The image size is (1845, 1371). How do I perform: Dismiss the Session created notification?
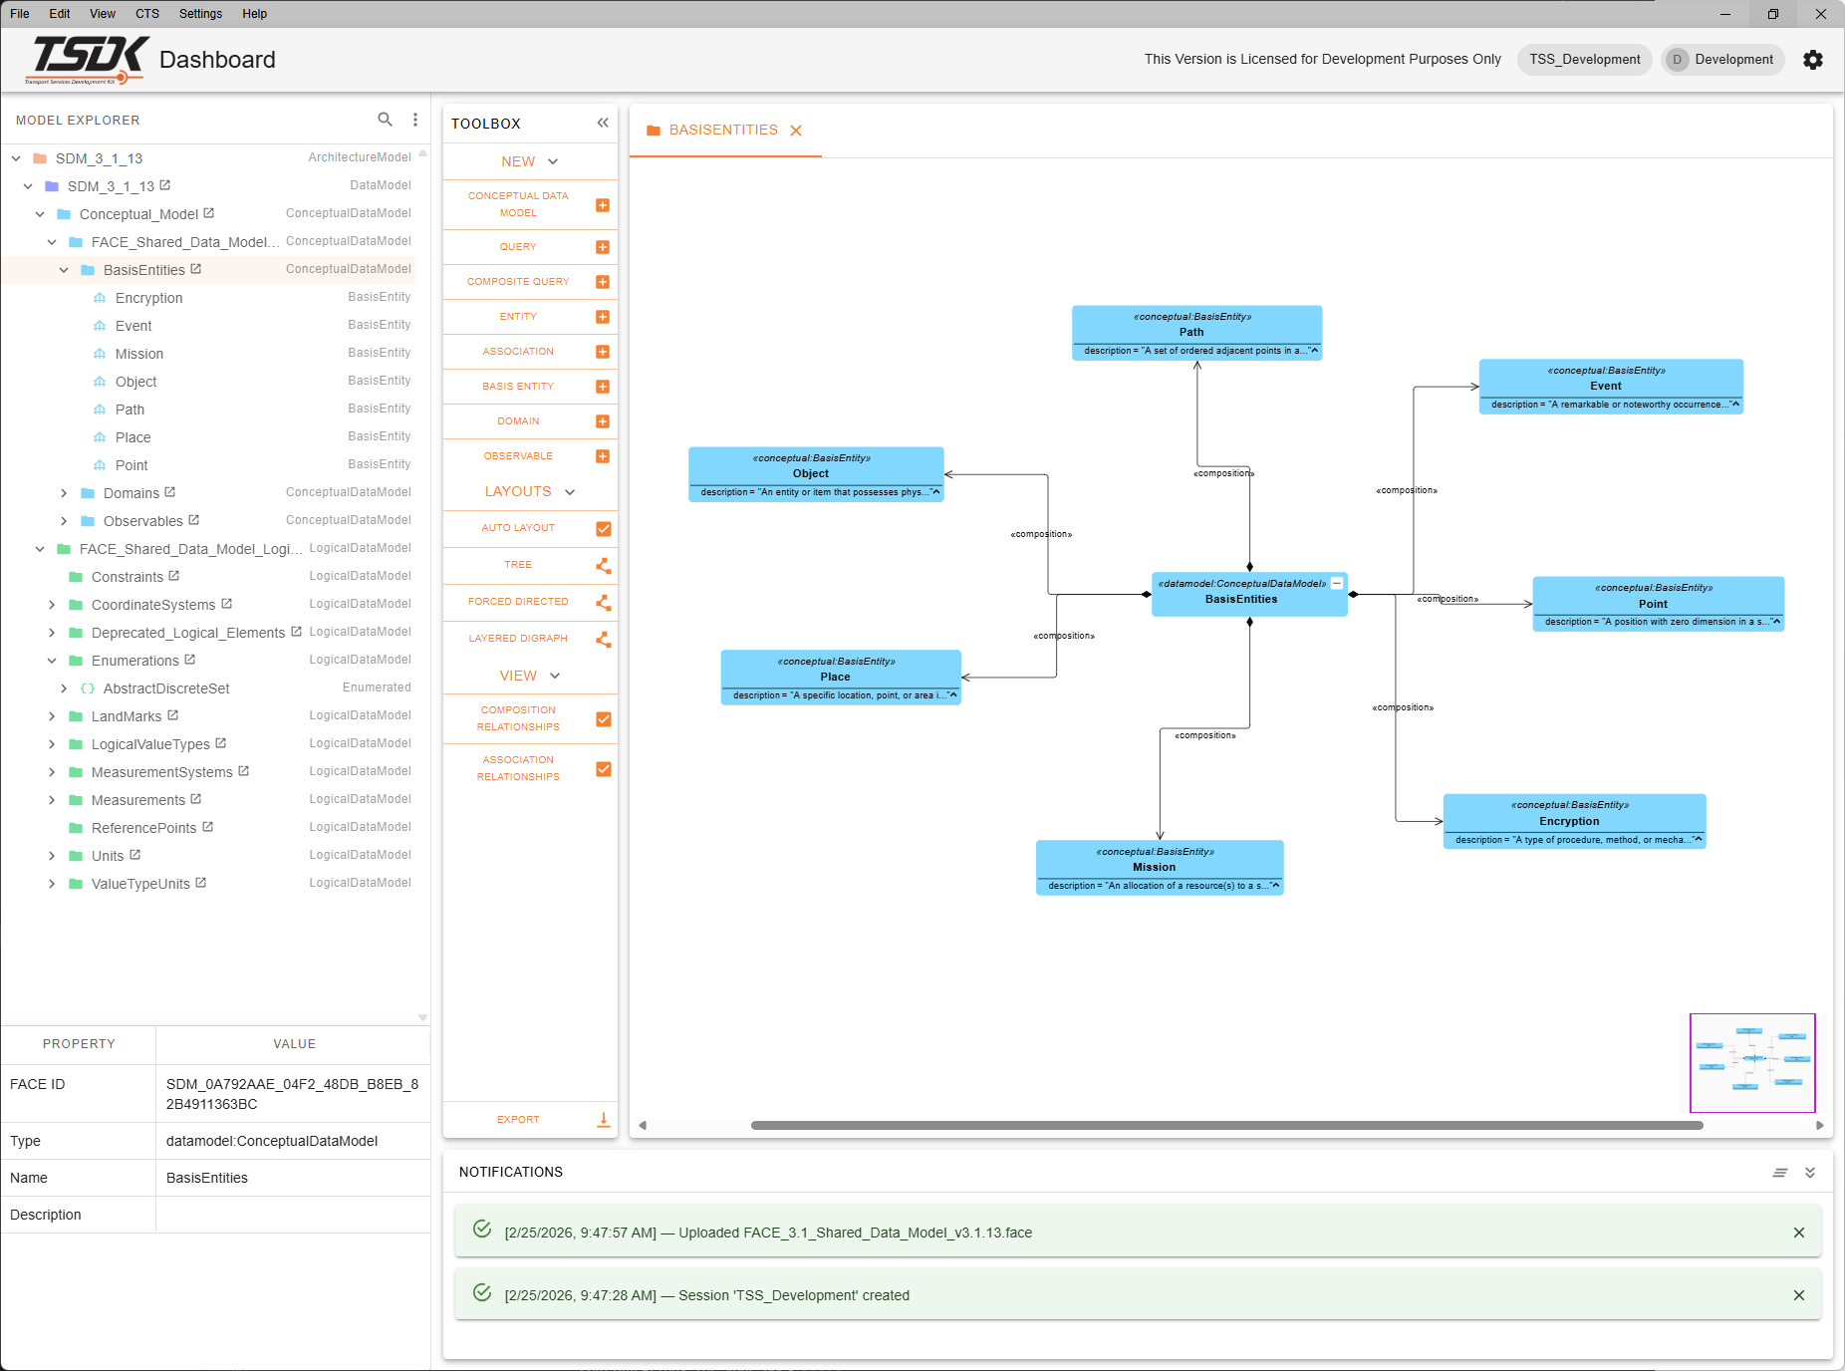point(1798,1295)
